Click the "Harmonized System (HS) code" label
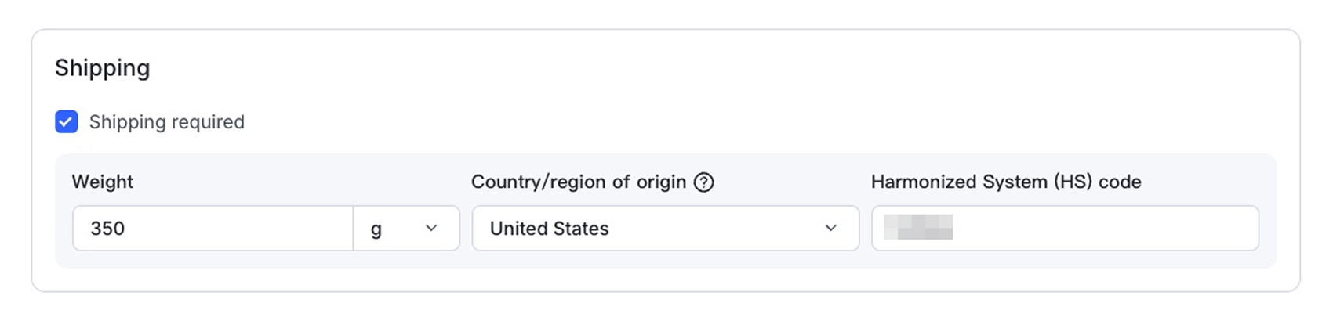 (1005, 182)
